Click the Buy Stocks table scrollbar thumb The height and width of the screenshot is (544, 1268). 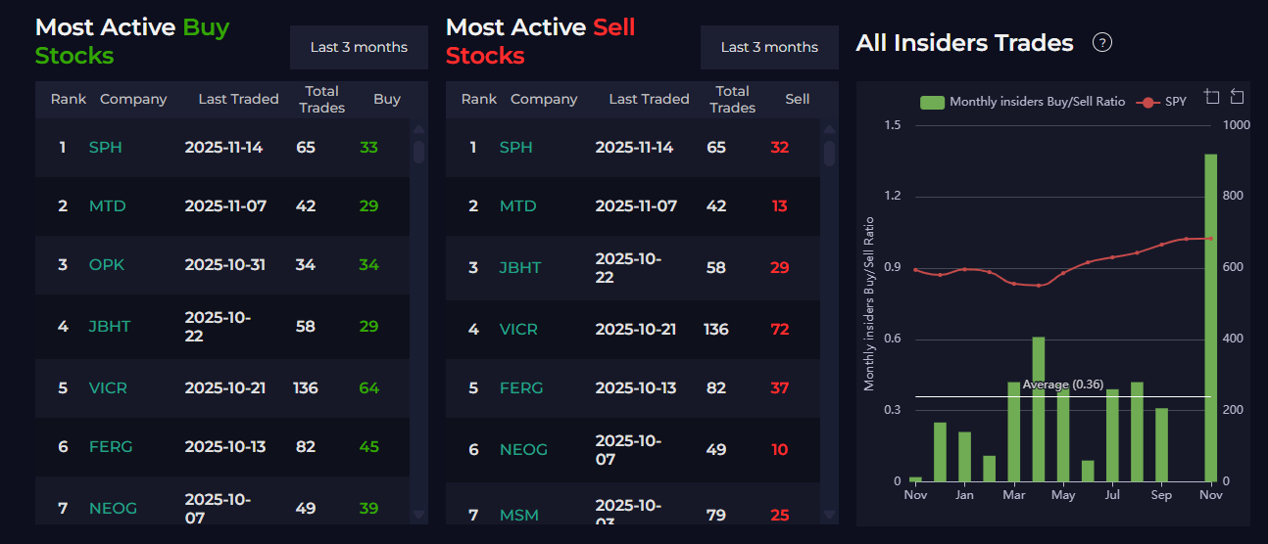(418, 152)
